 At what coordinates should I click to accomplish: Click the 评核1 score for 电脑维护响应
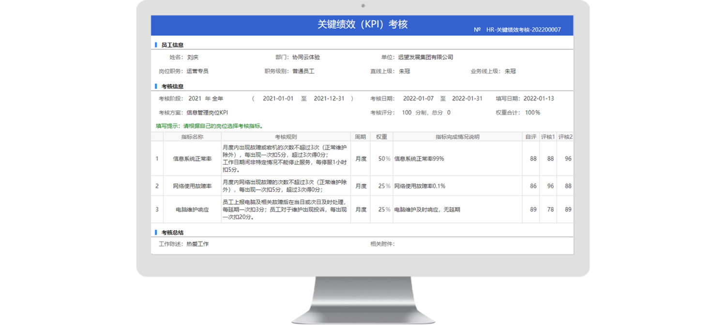[550, 210]
